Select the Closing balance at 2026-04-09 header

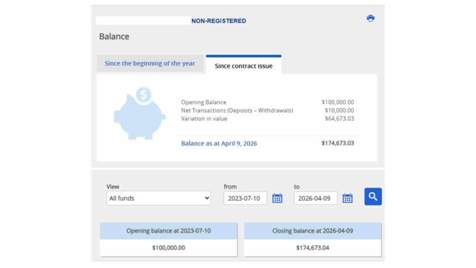(312, 231)
